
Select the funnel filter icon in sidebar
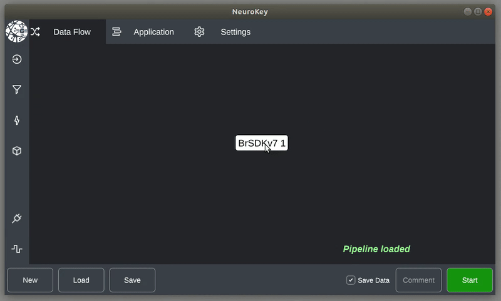pos(17,90)
